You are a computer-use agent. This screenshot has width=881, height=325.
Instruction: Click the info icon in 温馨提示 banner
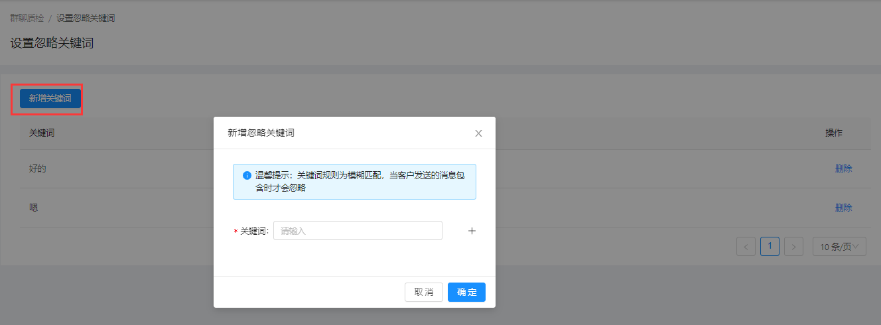[x=247, y=176]
